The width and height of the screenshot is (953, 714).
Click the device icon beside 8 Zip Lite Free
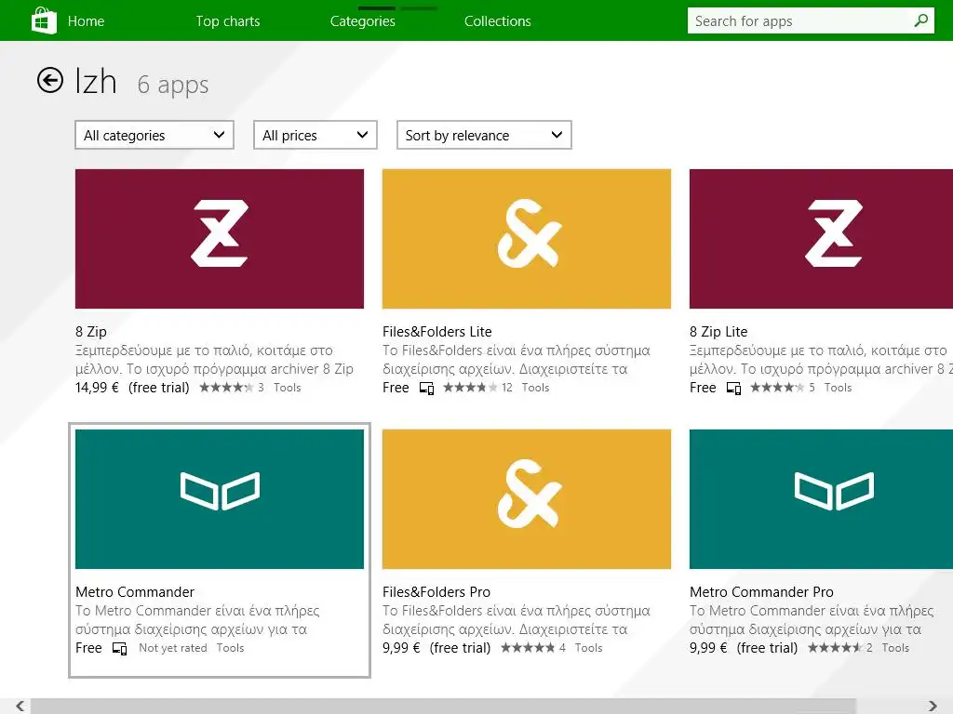point(733,388)
